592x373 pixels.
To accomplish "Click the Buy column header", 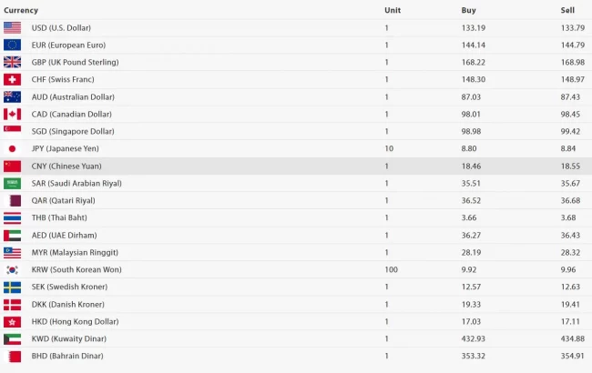I will [469, 10].
